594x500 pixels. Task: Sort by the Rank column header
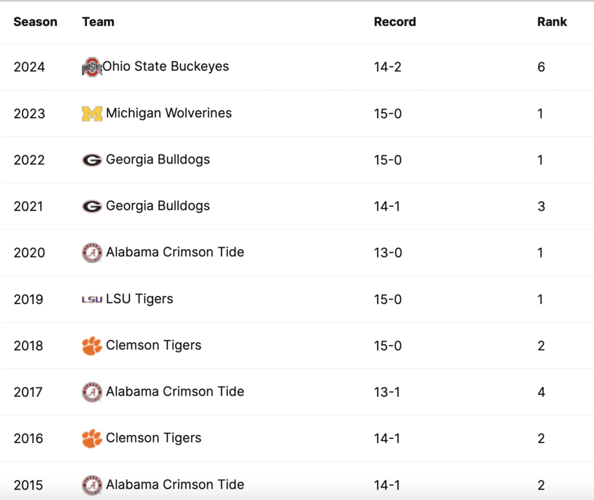tap(552, 22)
